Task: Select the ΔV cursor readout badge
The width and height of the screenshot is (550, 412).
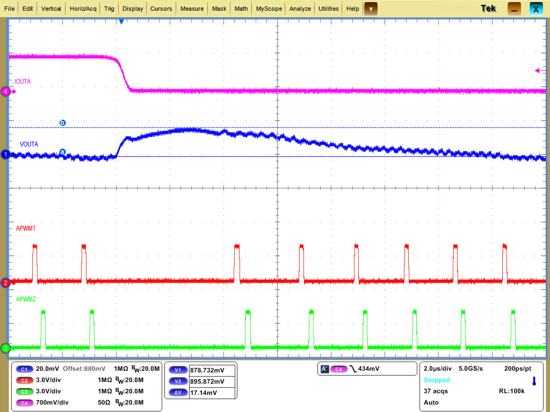Action: pyautogui.click(x=177, y=393)
